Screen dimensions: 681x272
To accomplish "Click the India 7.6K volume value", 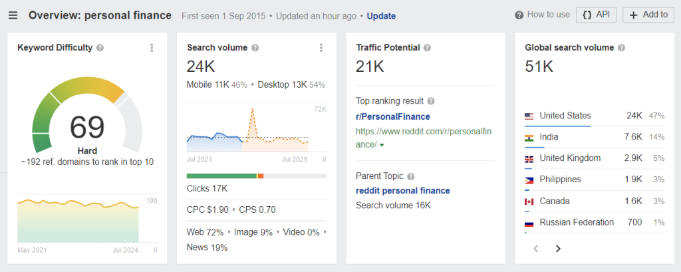I will tap(633, 137).
